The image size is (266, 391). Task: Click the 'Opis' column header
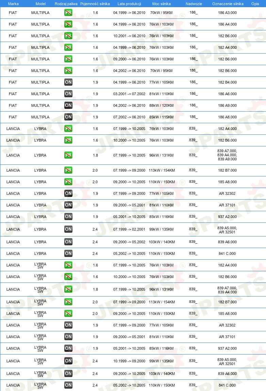coord(255,4)
